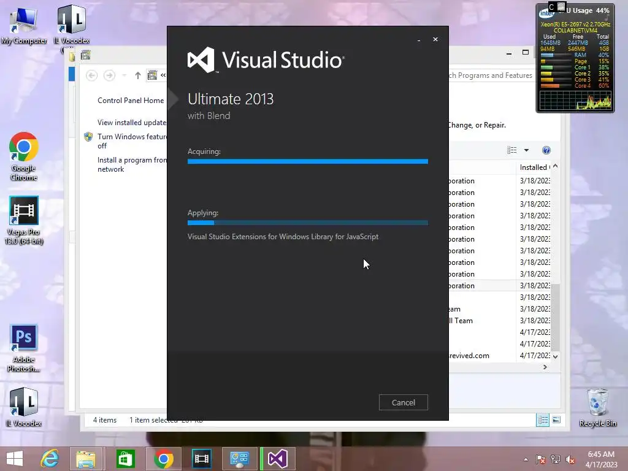628x471 pixels.
Task: Minimize the Visual Studio installer window
Action: (419, 40)
